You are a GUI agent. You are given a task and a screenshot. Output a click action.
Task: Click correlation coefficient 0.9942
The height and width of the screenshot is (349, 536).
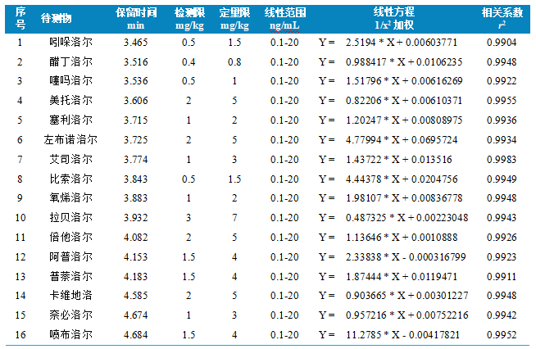coord(502,315)
